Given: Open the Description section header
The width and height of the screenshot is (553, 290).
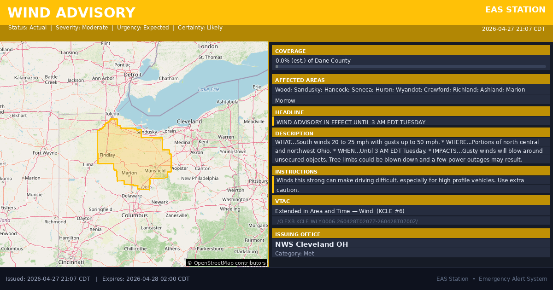Looking at the screenshot, I should pos(294,133).
